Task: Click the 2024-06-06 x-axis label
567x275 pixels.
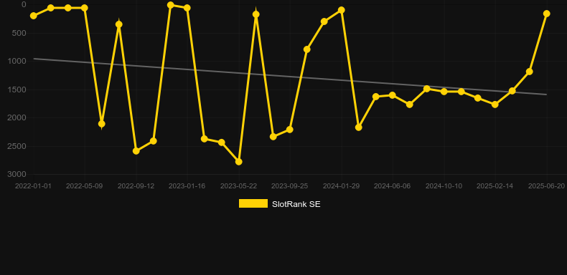Action: (x=393, y=186)
